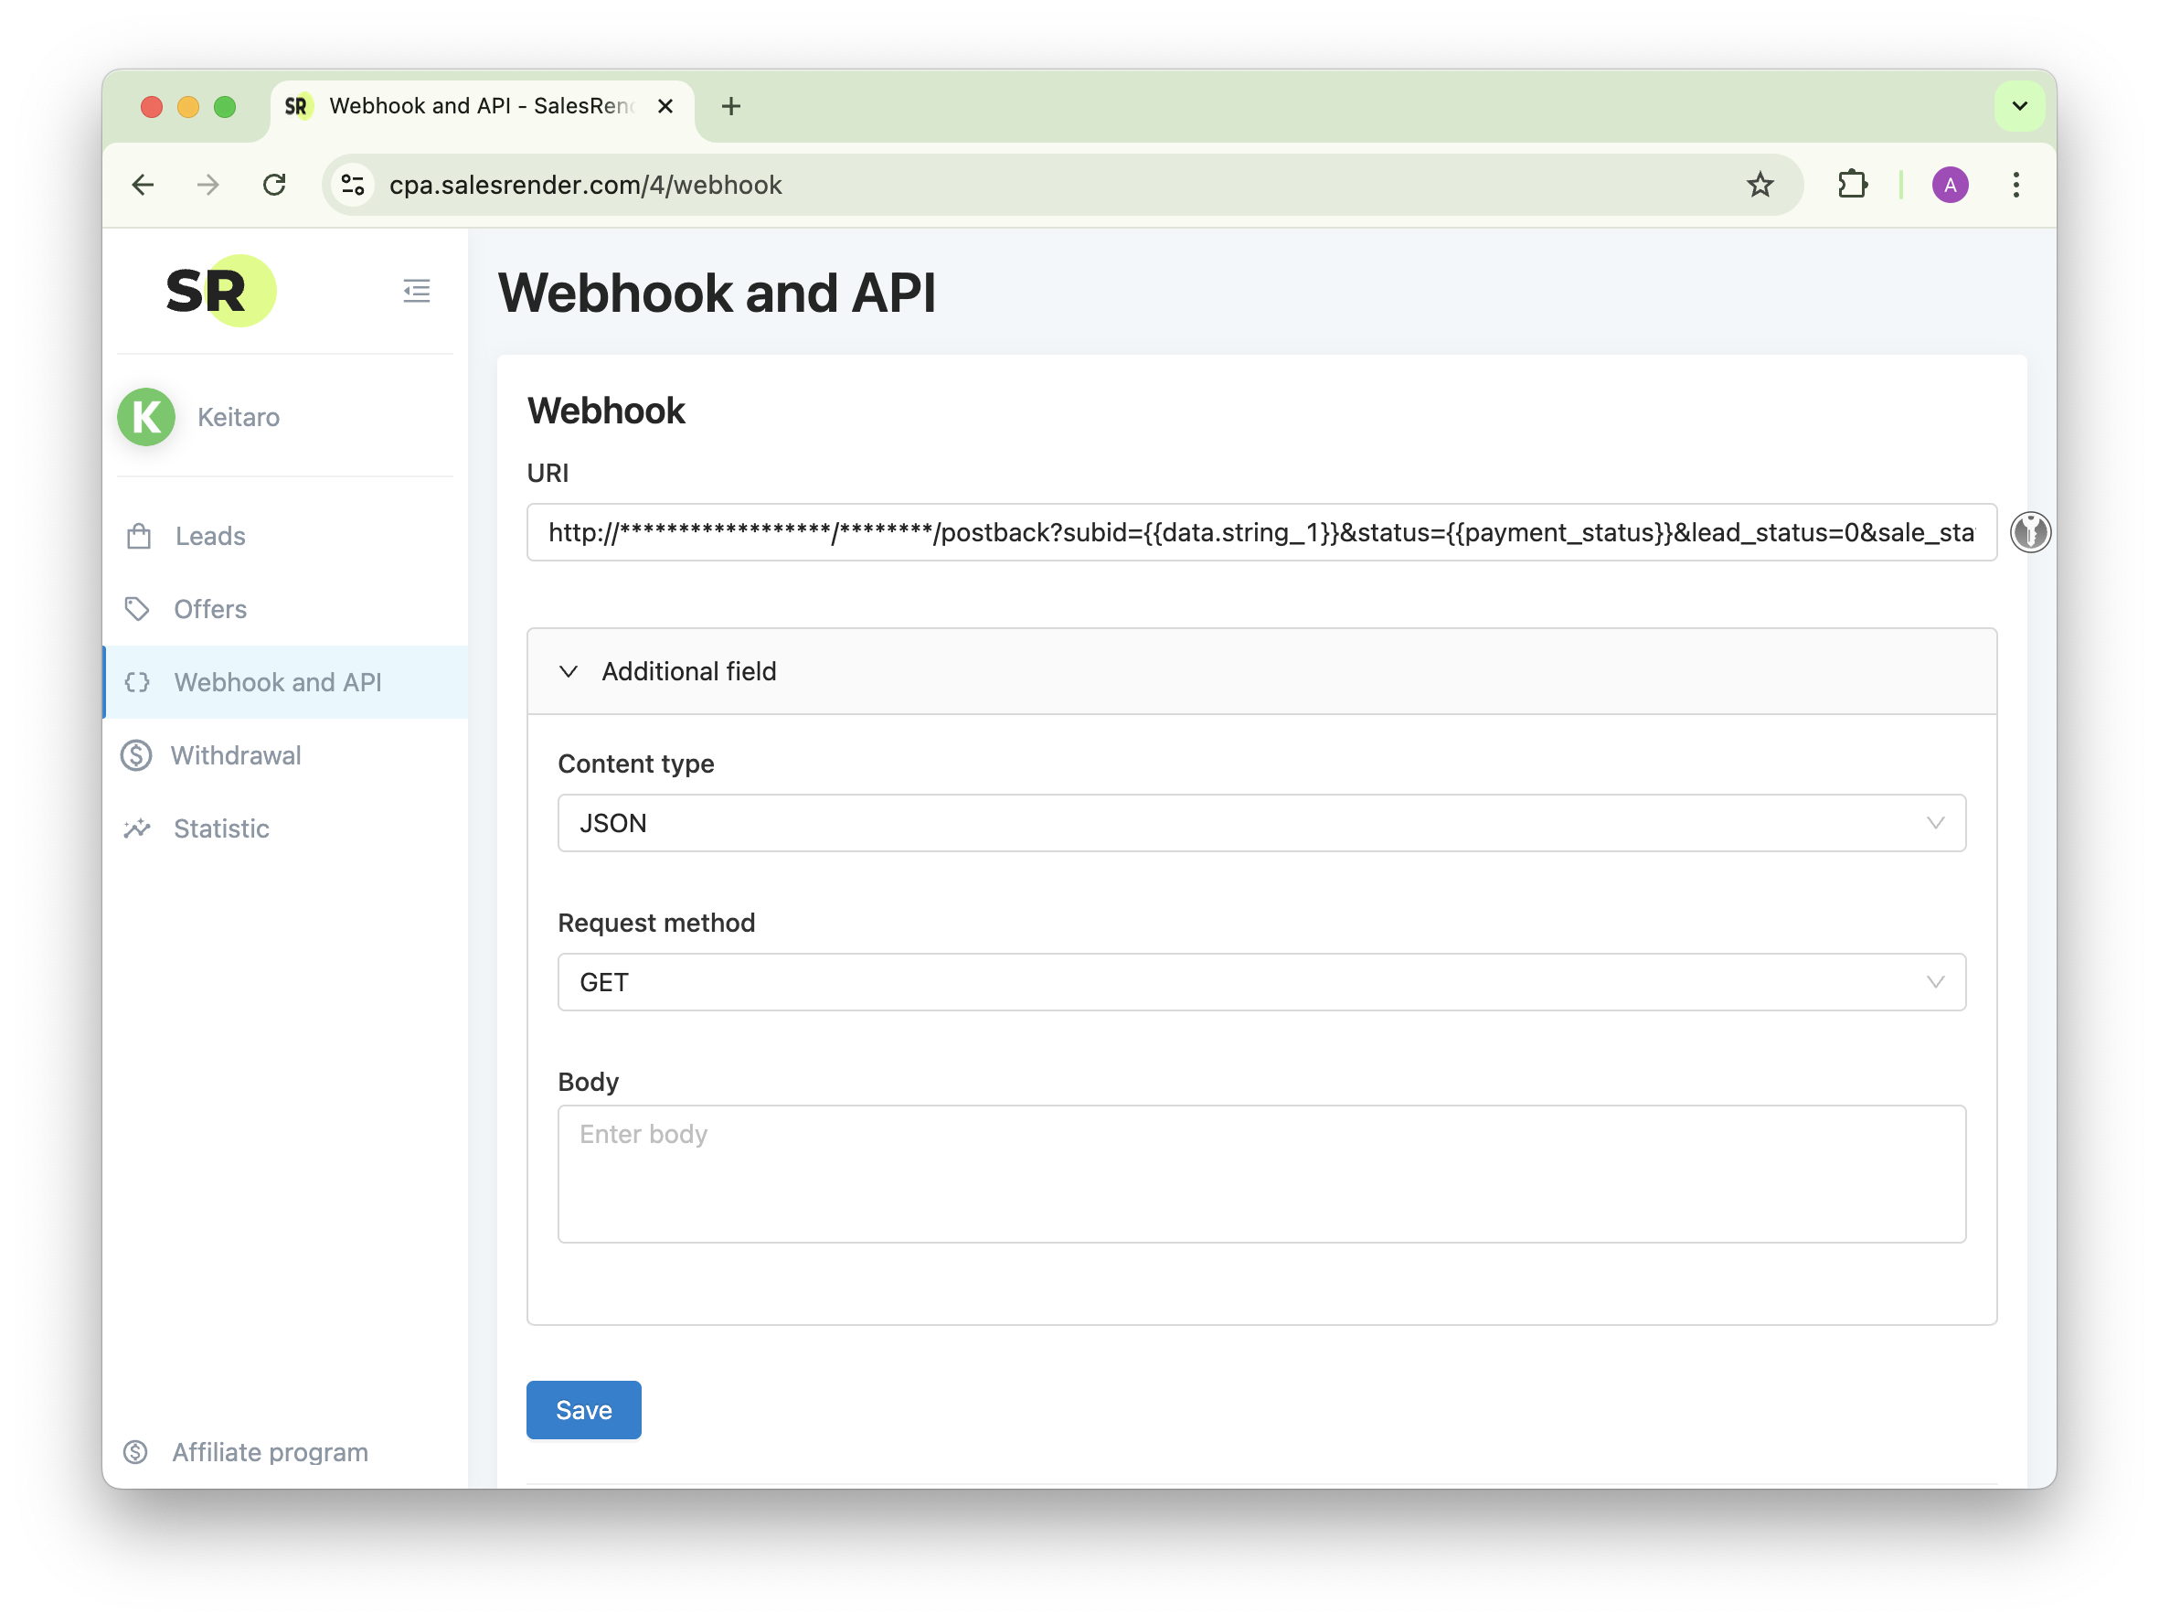Bookmark this page with the star icon
Image resolution: width=2159 pixels, height=1624 pixels.
coord(1760,185)
